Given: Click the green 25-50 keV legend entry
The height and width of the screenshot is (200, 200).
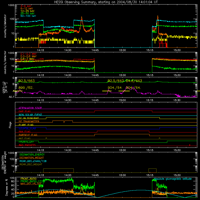Looking at the screenshot, I should (27, 13).
